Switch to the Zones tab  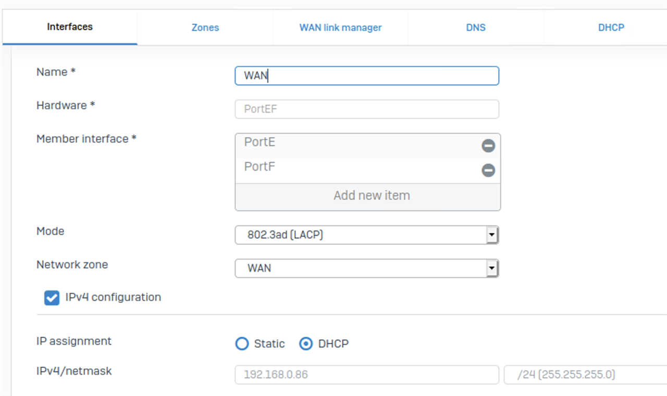[205, 28]
